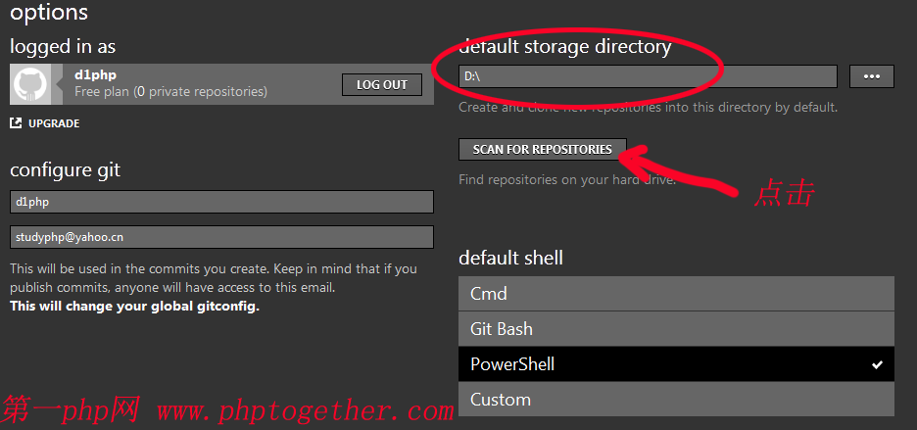This screenshot has width=917, height=430.
Task: Click the 'options' page heading
Action: [49, 13]
